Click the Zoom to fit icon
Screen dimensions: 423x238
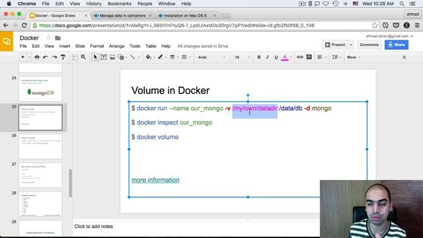tap(75, 58)
